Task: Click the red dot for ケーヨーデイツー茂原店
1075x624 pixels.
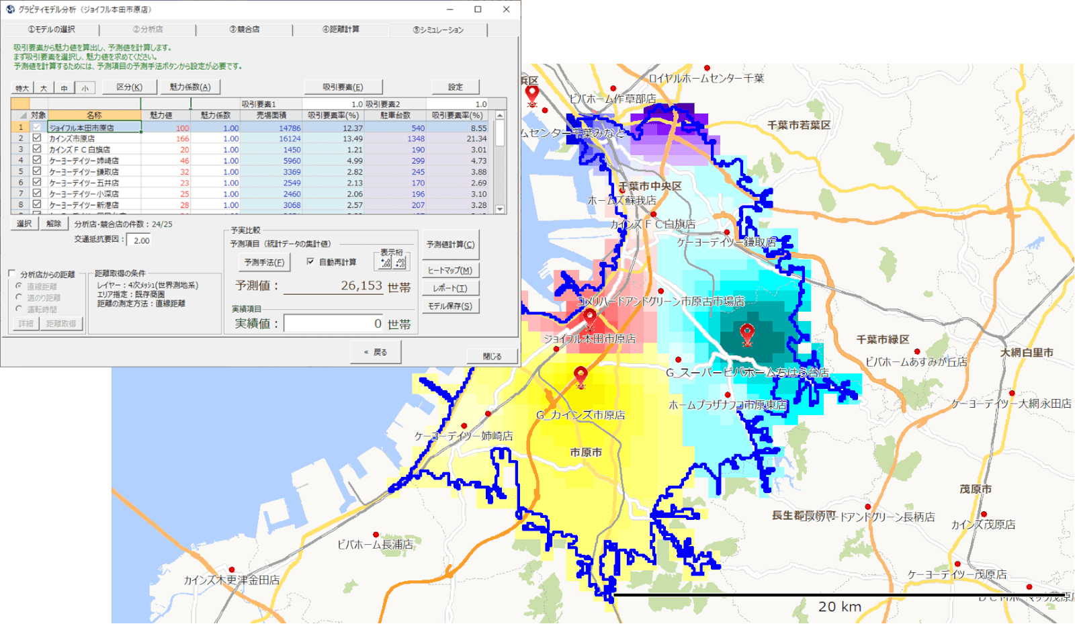Action: (957, 564)
